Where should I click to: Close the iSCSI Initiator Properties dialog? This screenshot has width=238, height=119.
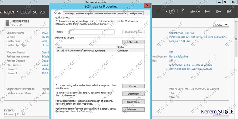[x=147, y=6]
